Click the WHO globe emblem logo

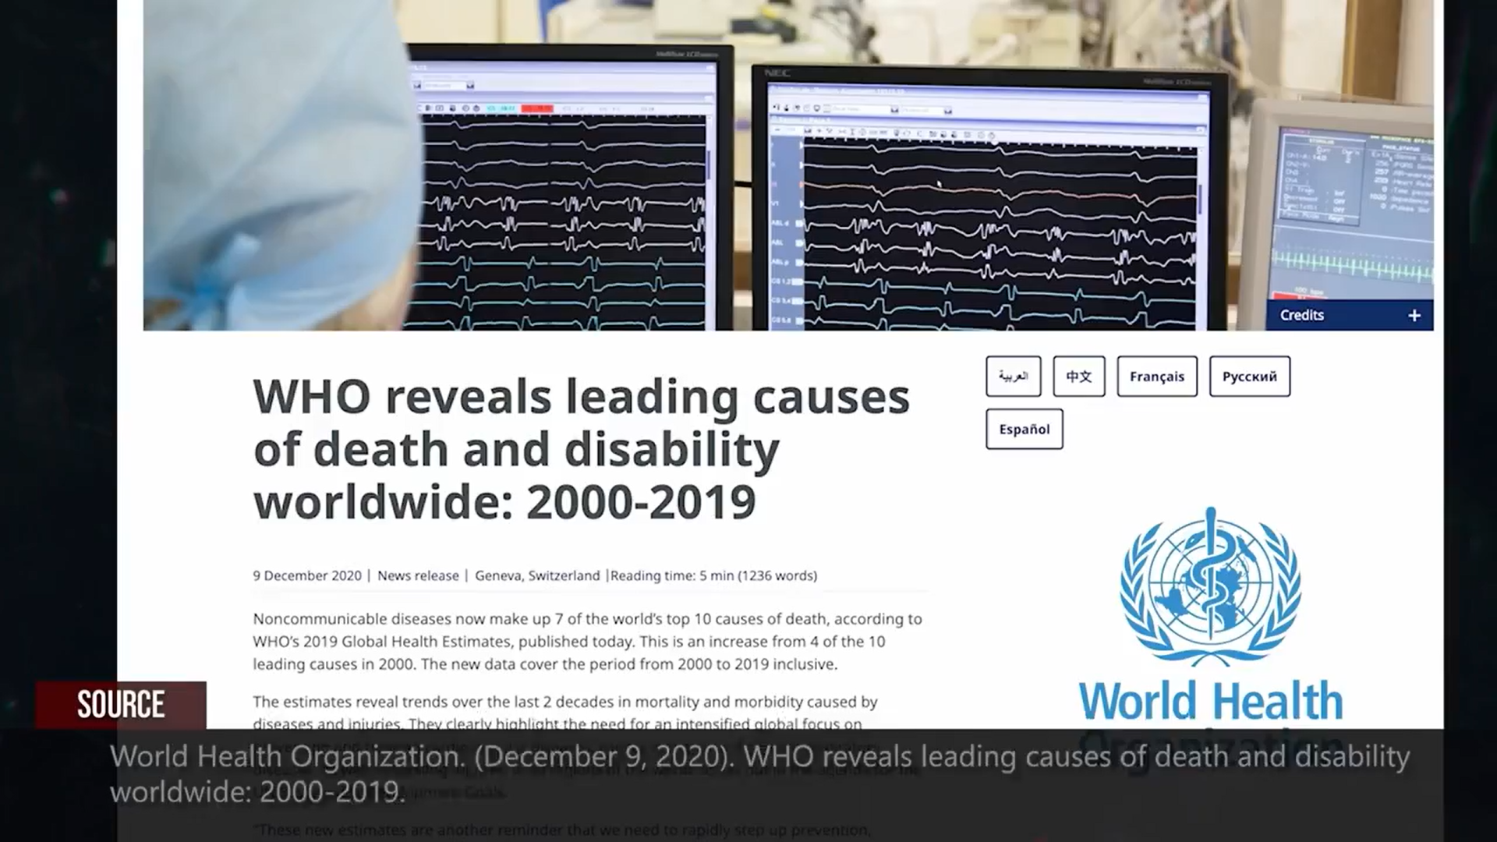[x=1210, y=585]
